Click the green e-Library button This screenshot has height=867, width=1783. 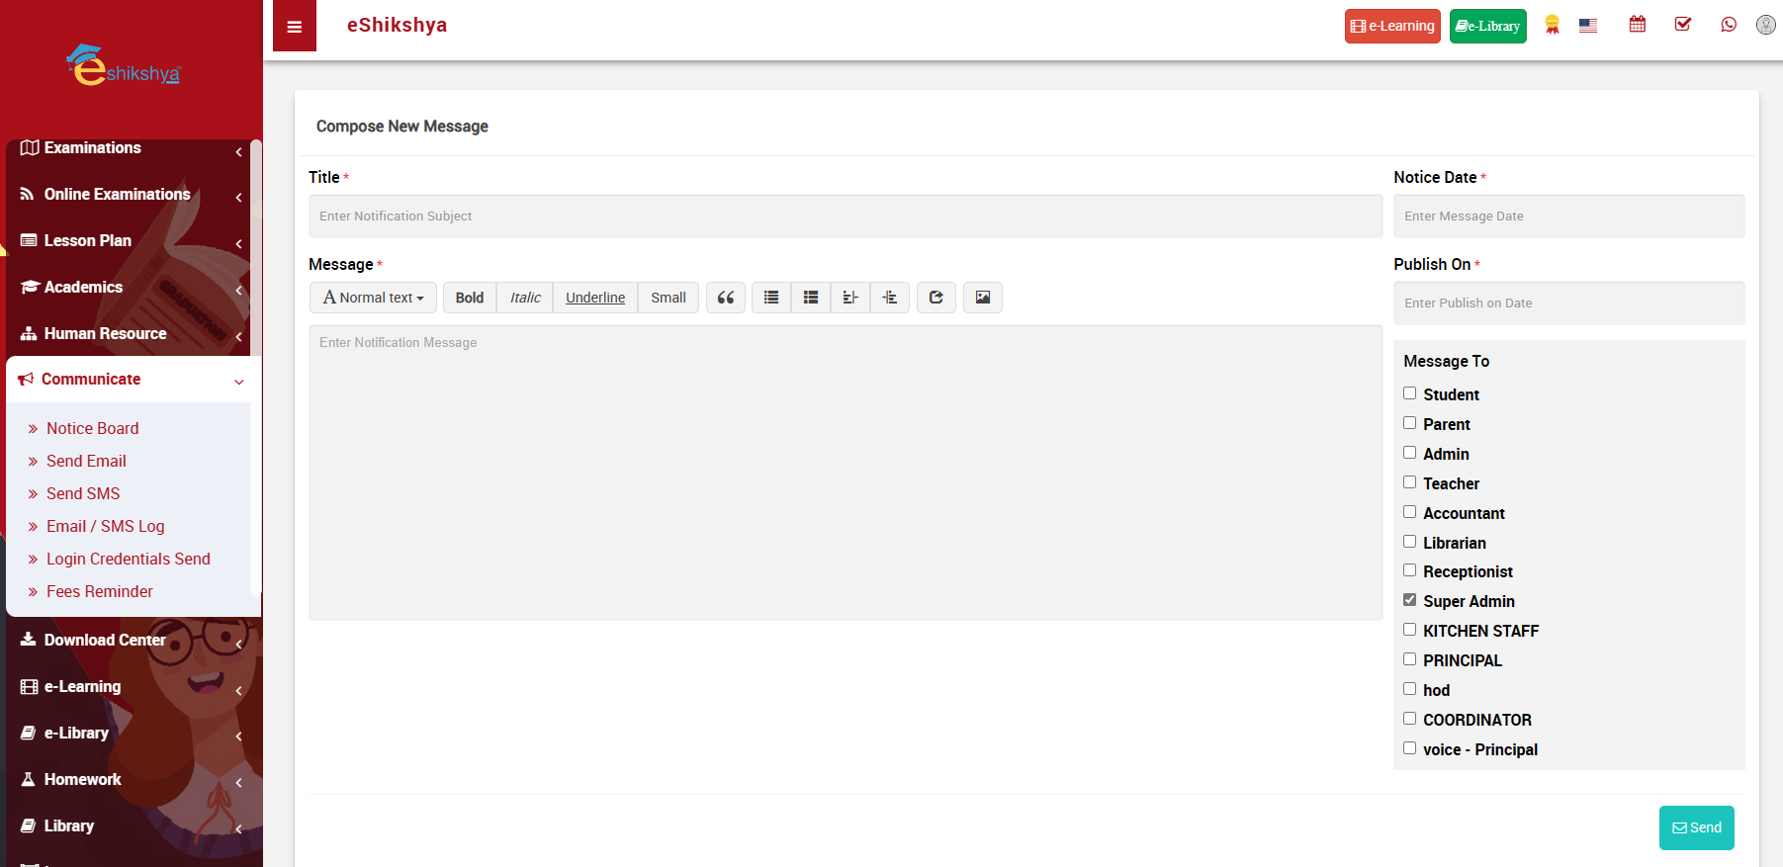[1487, 27]
